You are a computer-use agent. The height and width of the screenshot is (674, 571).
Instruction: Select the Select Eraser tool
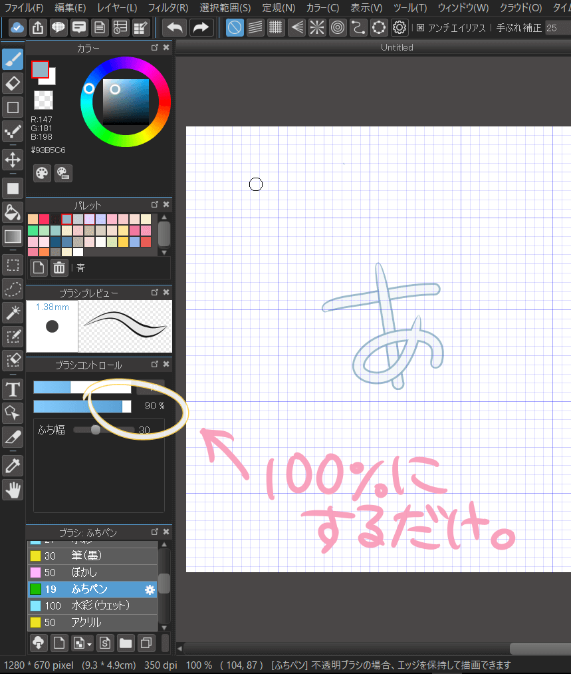pyautogui.click(x=13, y=361)
